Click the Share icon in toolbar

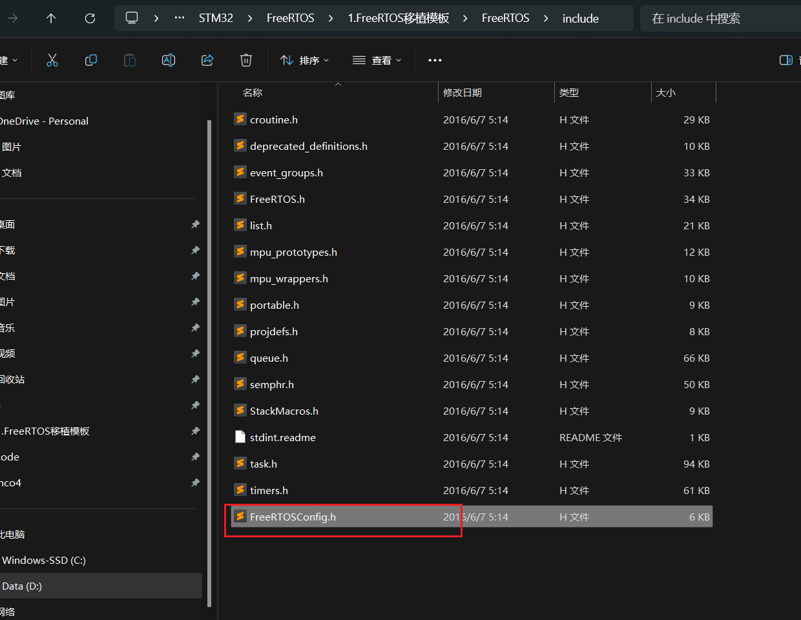207,60
